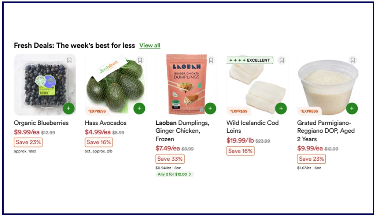The width and height of the screenshot is (376, 216).
Task: Add Grated Parmigiano-Reggiano to cart
Action: (352, 109)
